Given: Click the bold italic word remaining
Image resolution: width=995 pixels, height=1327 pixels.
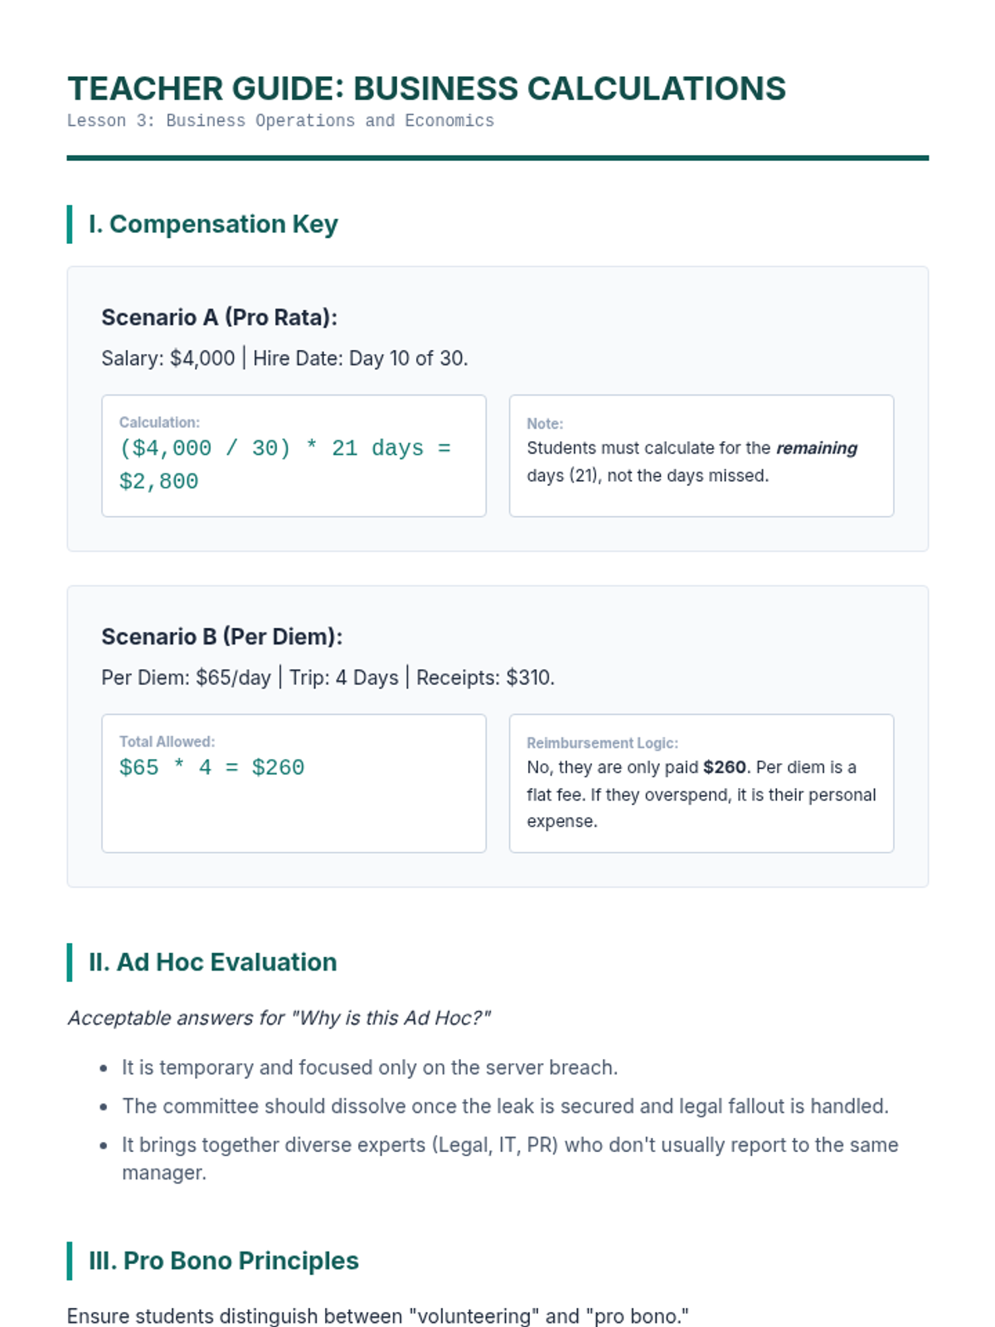Looking at the screenshot, I should point(816,449).
